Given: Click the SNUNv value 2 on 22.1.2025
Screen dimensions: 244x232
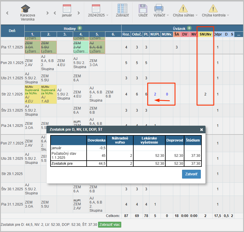Looking at the screenshot, I should pyautogui.click(x=206, y=94).
